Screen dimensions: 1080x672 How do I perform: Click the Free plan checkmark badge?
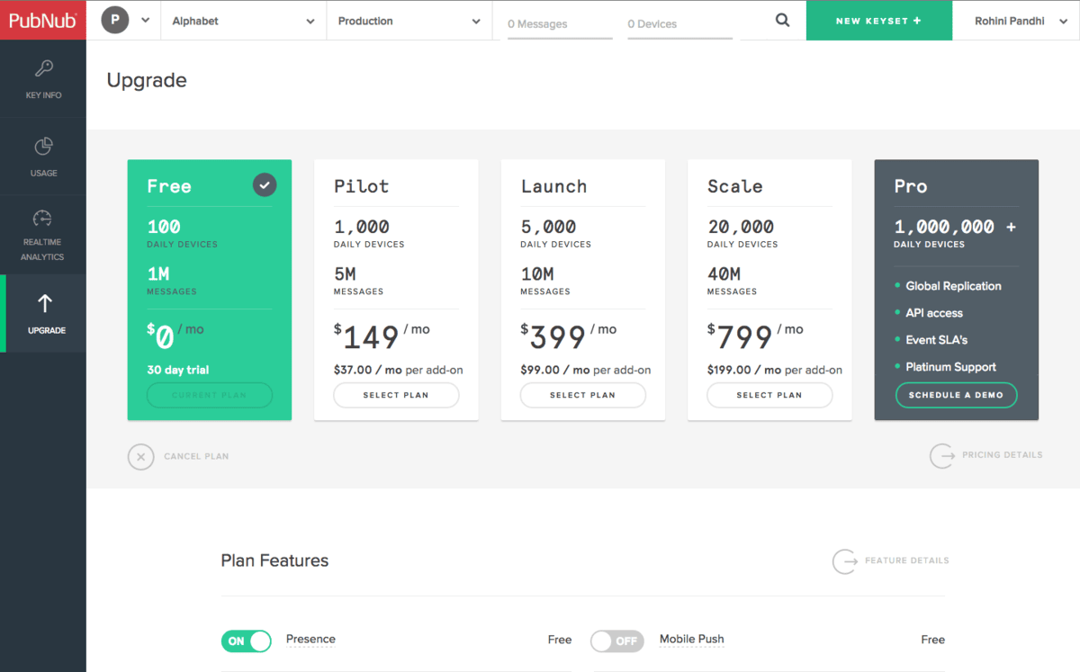click(x=264, y=185)
